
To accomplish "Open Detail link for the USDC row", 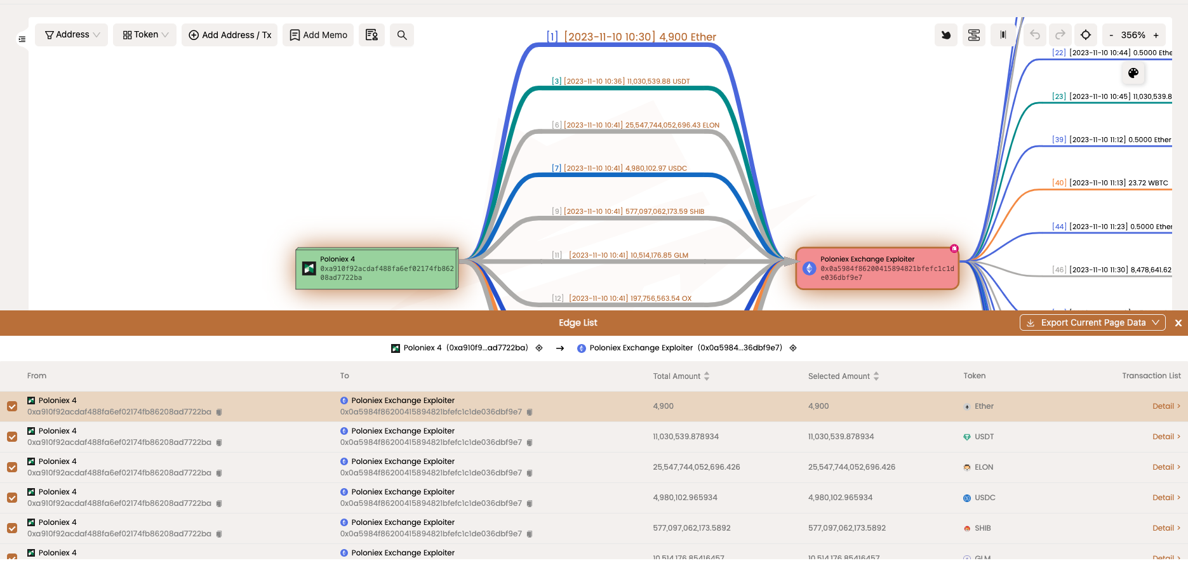I will tap(1165, 498).
